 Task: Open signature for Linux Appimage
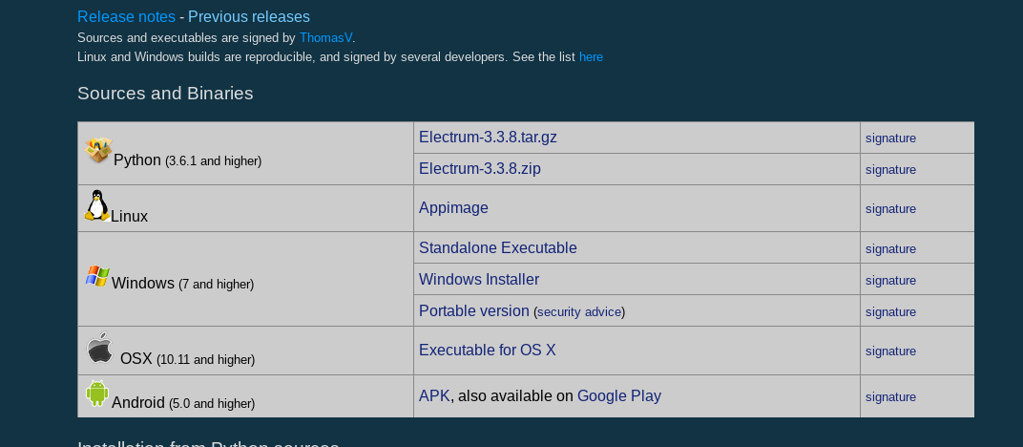[890, 209]
